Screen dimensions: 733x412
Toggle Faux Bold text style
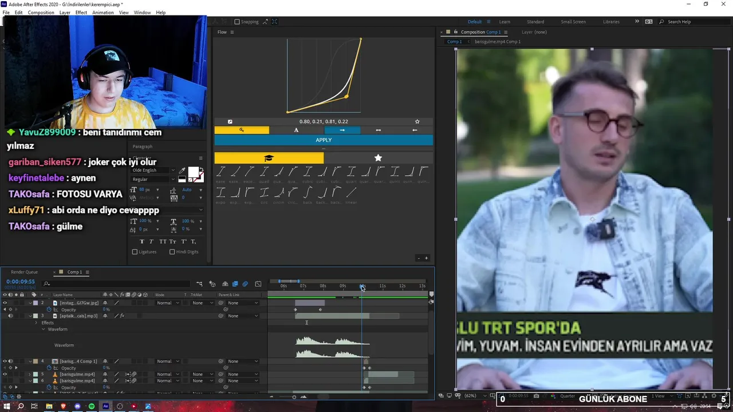coord(143,241)
